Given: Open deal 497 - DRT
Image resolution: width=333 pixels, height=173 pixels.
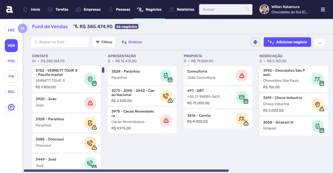Looking at the screenshot, I should pos(218,97).
